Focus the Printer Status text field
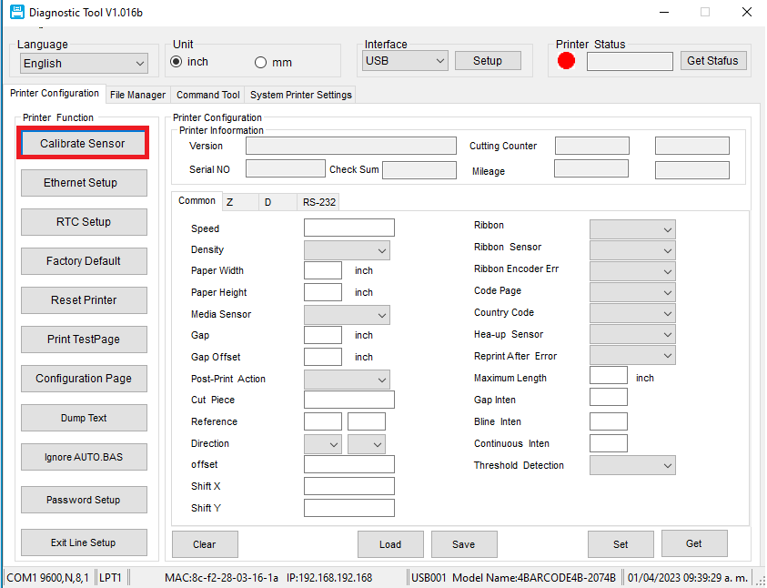767x588 pixels. 630,61
